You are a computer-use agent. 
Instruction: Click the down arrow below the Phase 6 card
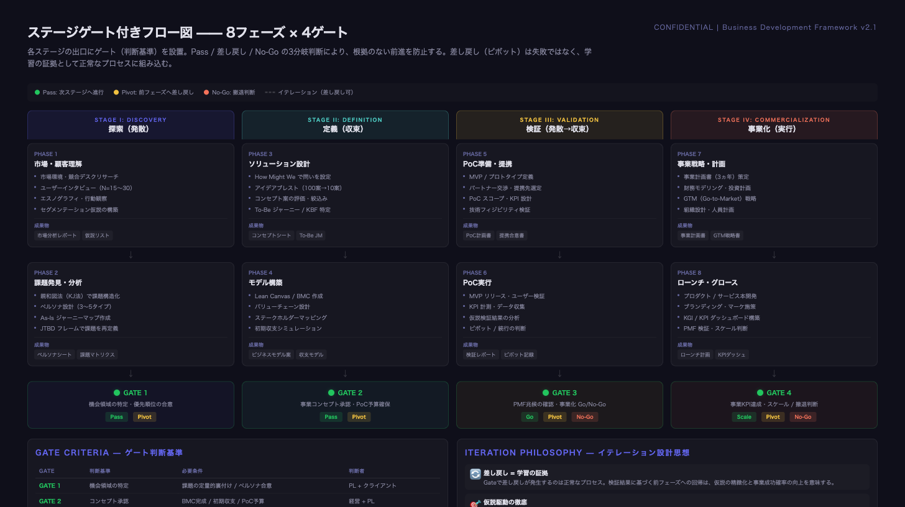point(559,373)
